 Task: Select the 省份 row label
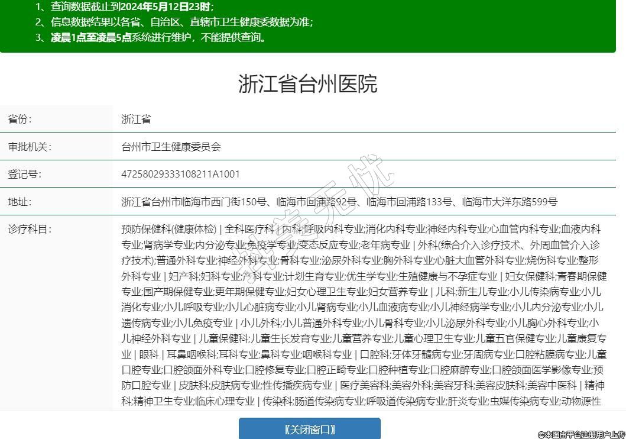pos(20,119)
